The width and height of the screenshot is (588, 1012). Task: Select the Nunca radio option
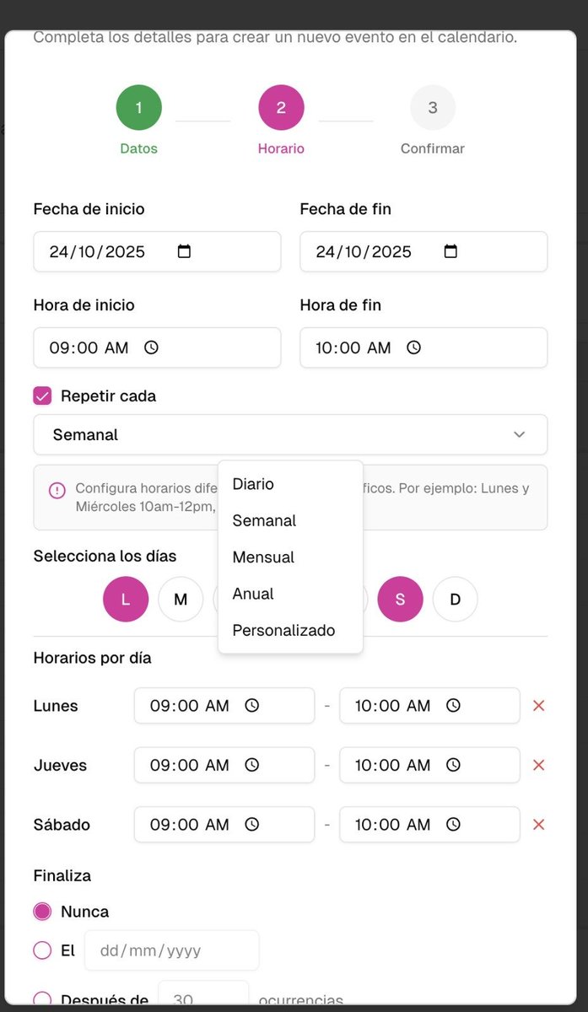(x=42, y=912)
